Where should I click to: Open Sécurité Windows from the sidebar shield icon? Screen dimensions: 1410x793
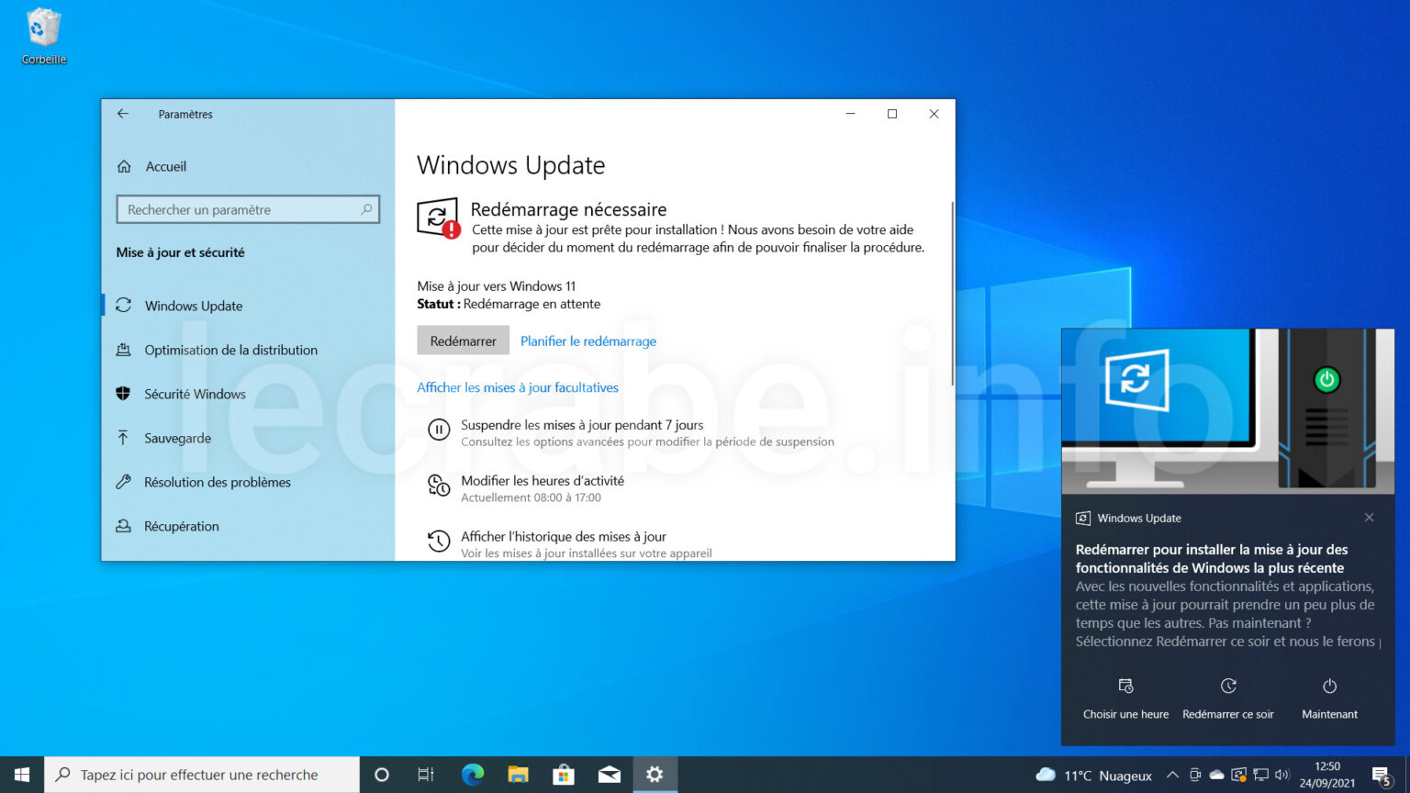click(125, 394)
